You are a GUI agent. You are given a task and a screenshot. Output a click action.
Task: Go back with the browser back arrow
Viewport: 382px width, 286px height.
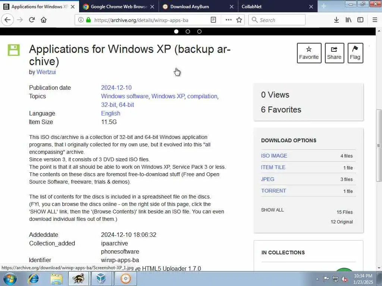[7, 20]
